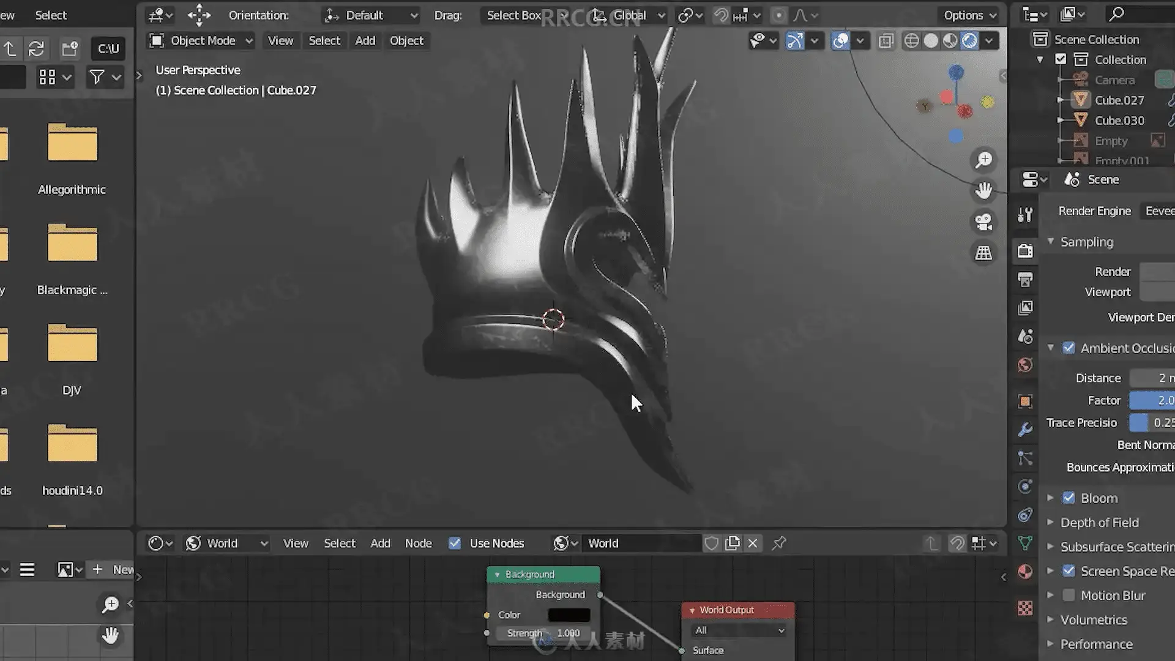The width and height of the screenshot is (1175, 661).
Task: Click the zoom view magnifier icon in viewport
Action: [983, 160]
